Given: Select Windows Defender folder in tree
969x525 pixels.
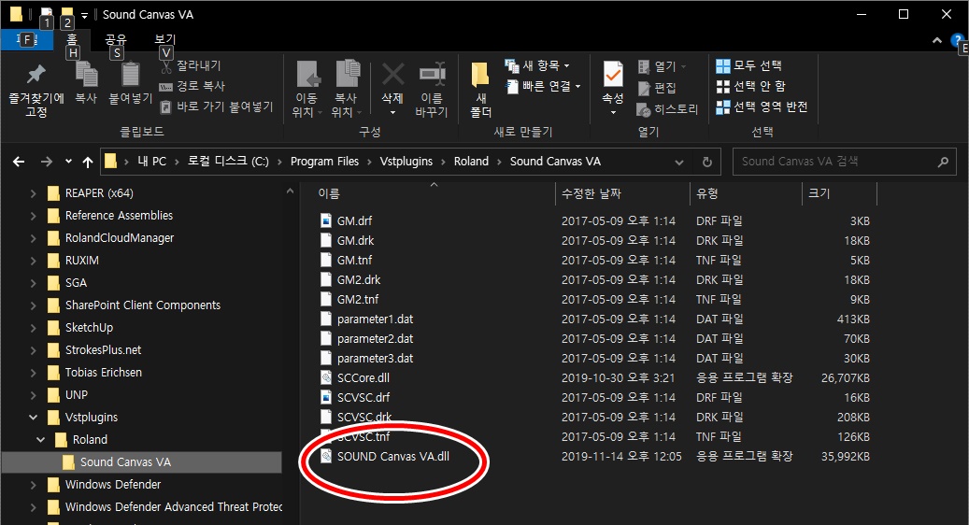Looking at the screenshot, I should [113, 484].
